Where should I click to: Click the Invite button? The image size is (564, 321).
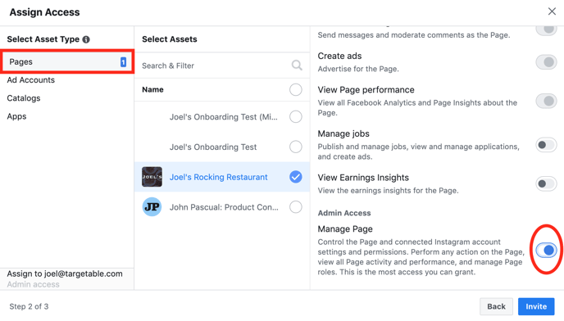pos(536,306)
